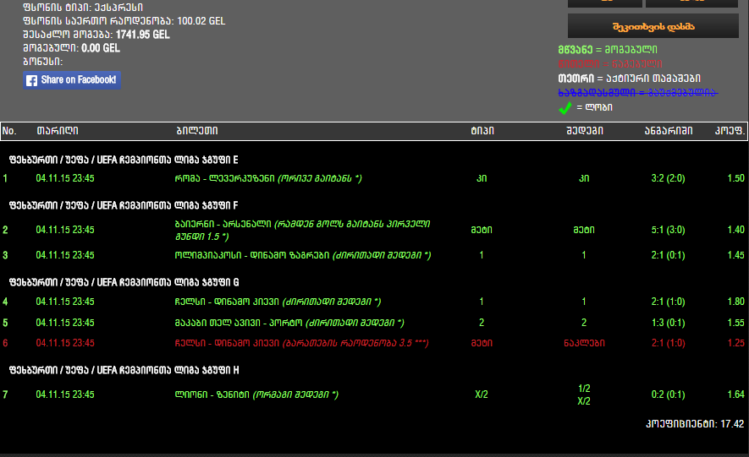749x457 pixels.
Task: Click the 'ჯგუფი H' Champions League group heading
Action: click(x=124, y=370)
